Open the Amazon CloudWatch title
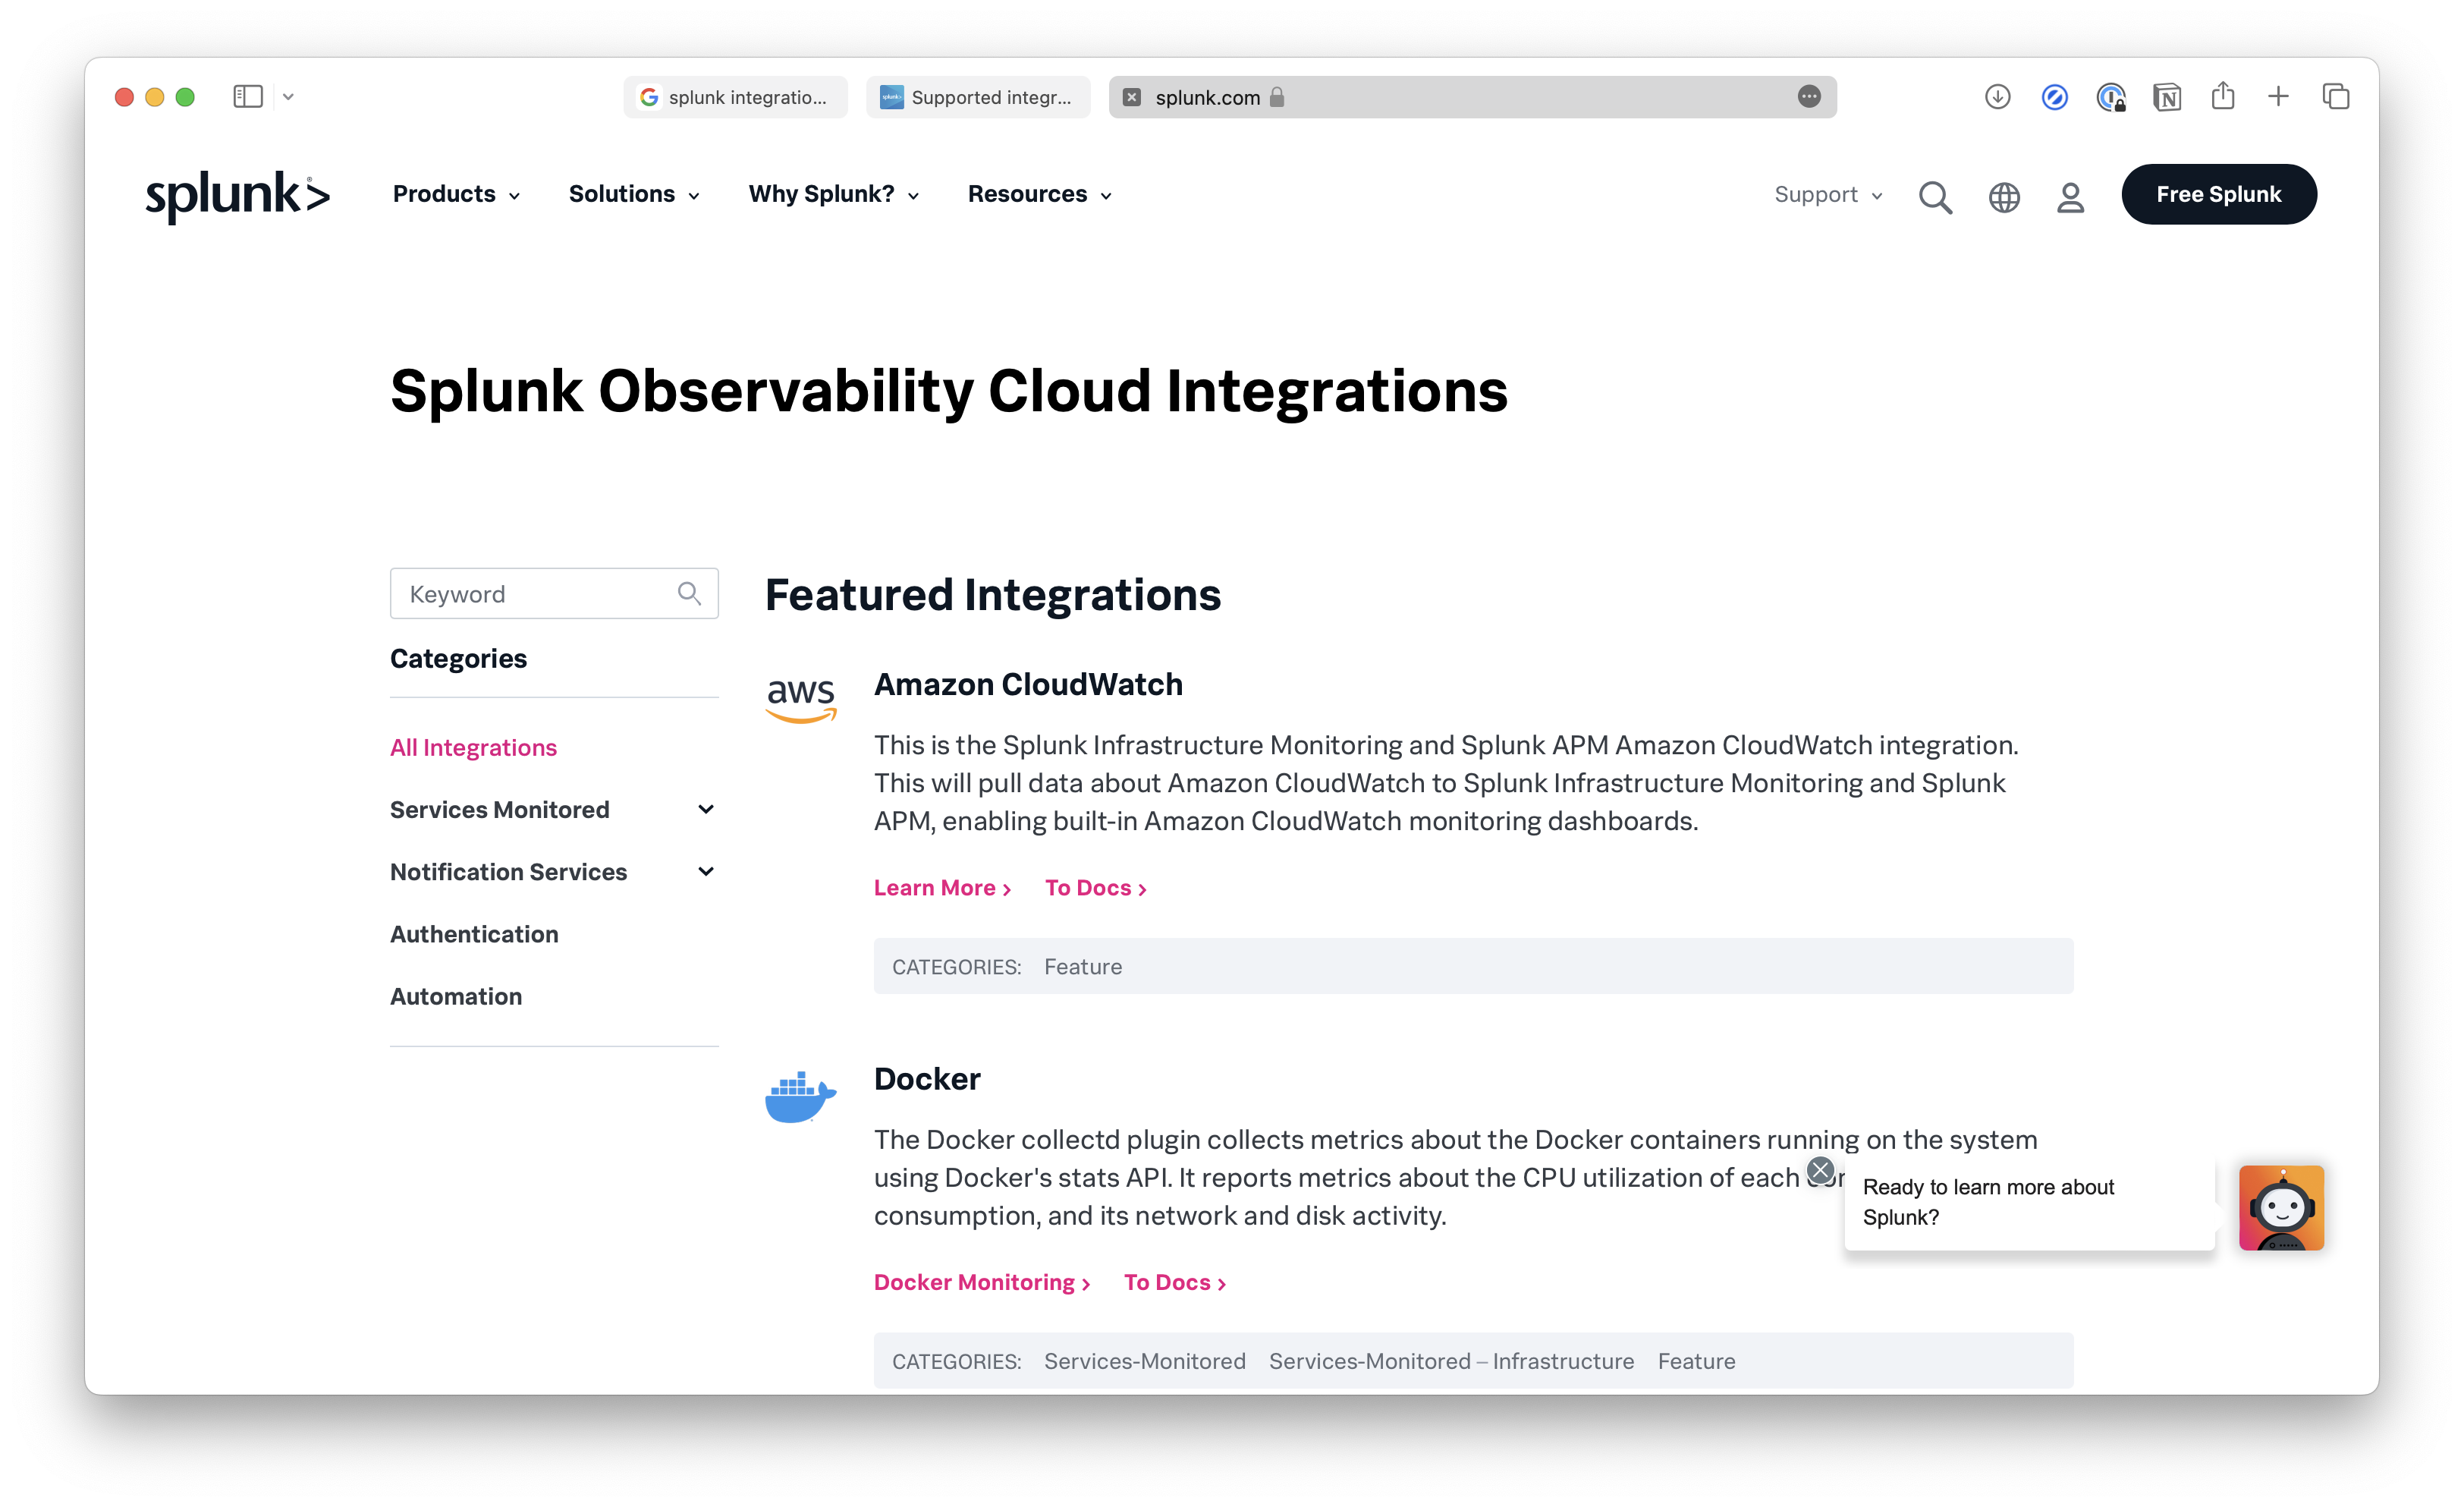This screenshot has width=2464, height=1507. coord(1028,684)
